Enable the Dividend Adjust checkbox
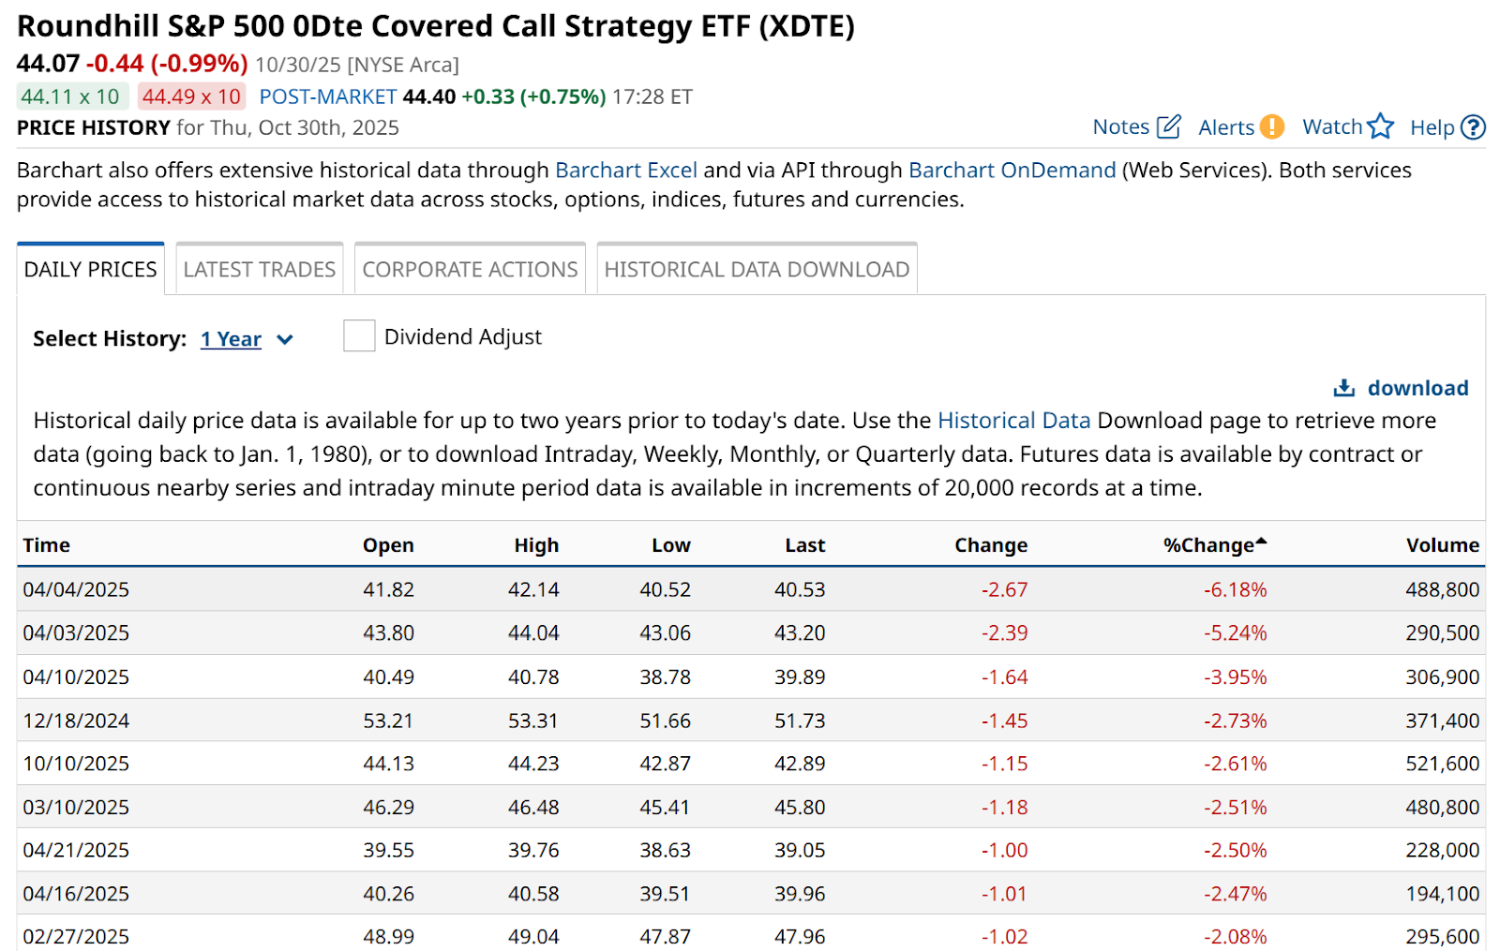 point(359,336)
